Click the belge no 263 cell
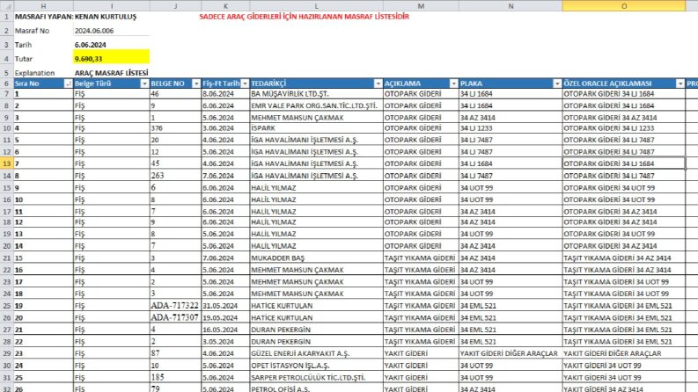This screenshot has width=698, height=392. [x=175, y=176]
